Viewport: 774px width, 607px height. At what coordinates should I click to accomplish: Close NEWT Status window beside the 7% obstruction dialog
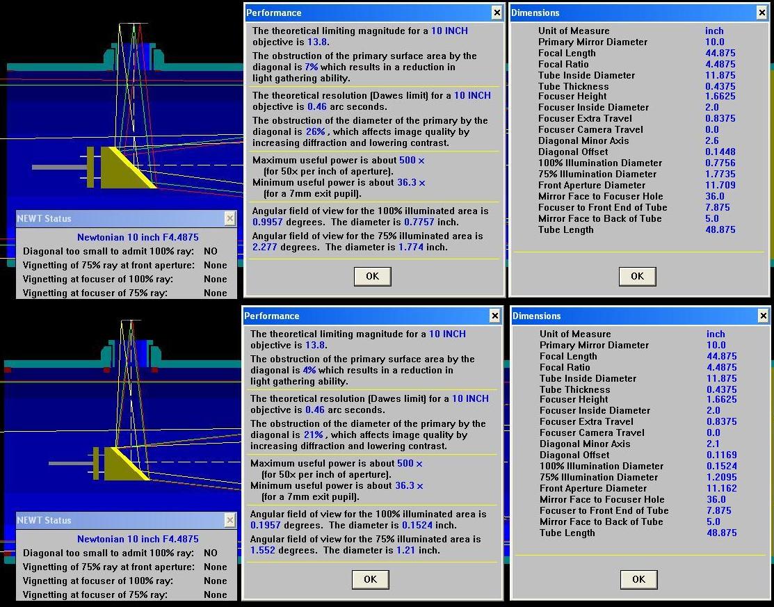coord(230,218)
